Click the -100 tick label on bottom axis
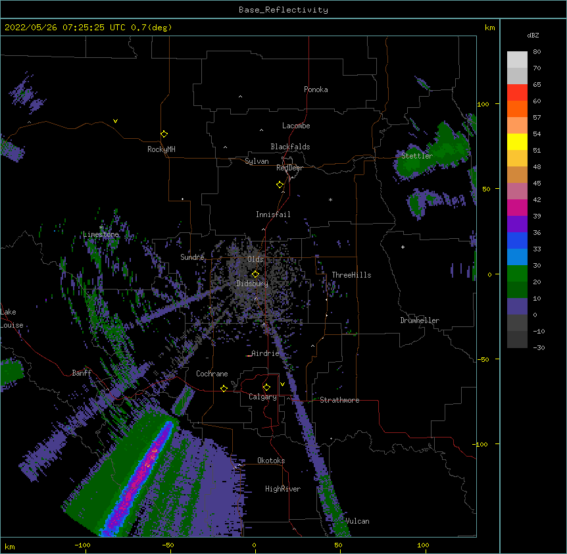 83,545
